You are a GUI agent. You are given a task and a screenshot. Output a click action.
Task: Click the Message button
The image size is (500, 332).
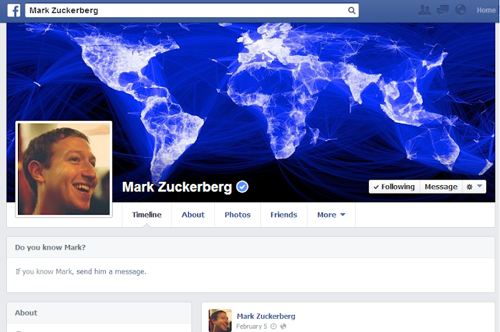click(x=441, y=187)
